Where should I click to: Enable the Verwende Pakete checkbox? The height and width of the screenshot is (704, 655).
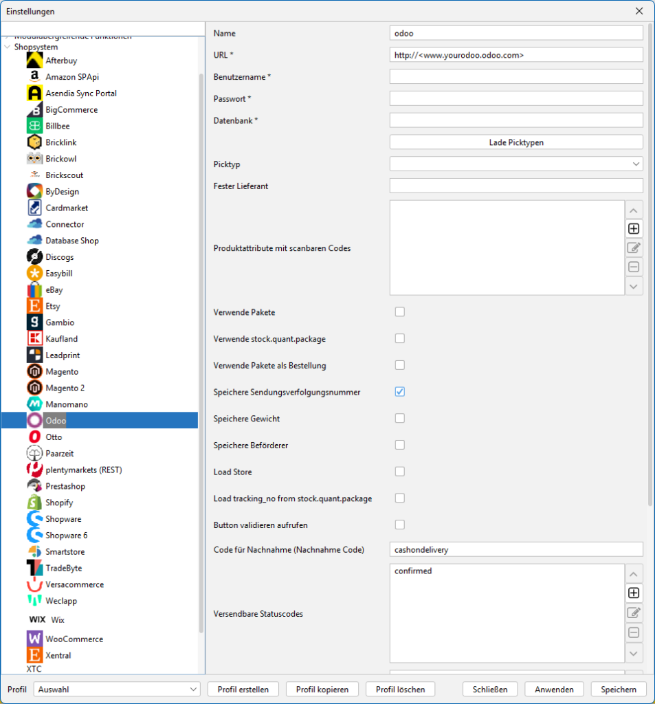pyautogui.click(x=400, y=312)
